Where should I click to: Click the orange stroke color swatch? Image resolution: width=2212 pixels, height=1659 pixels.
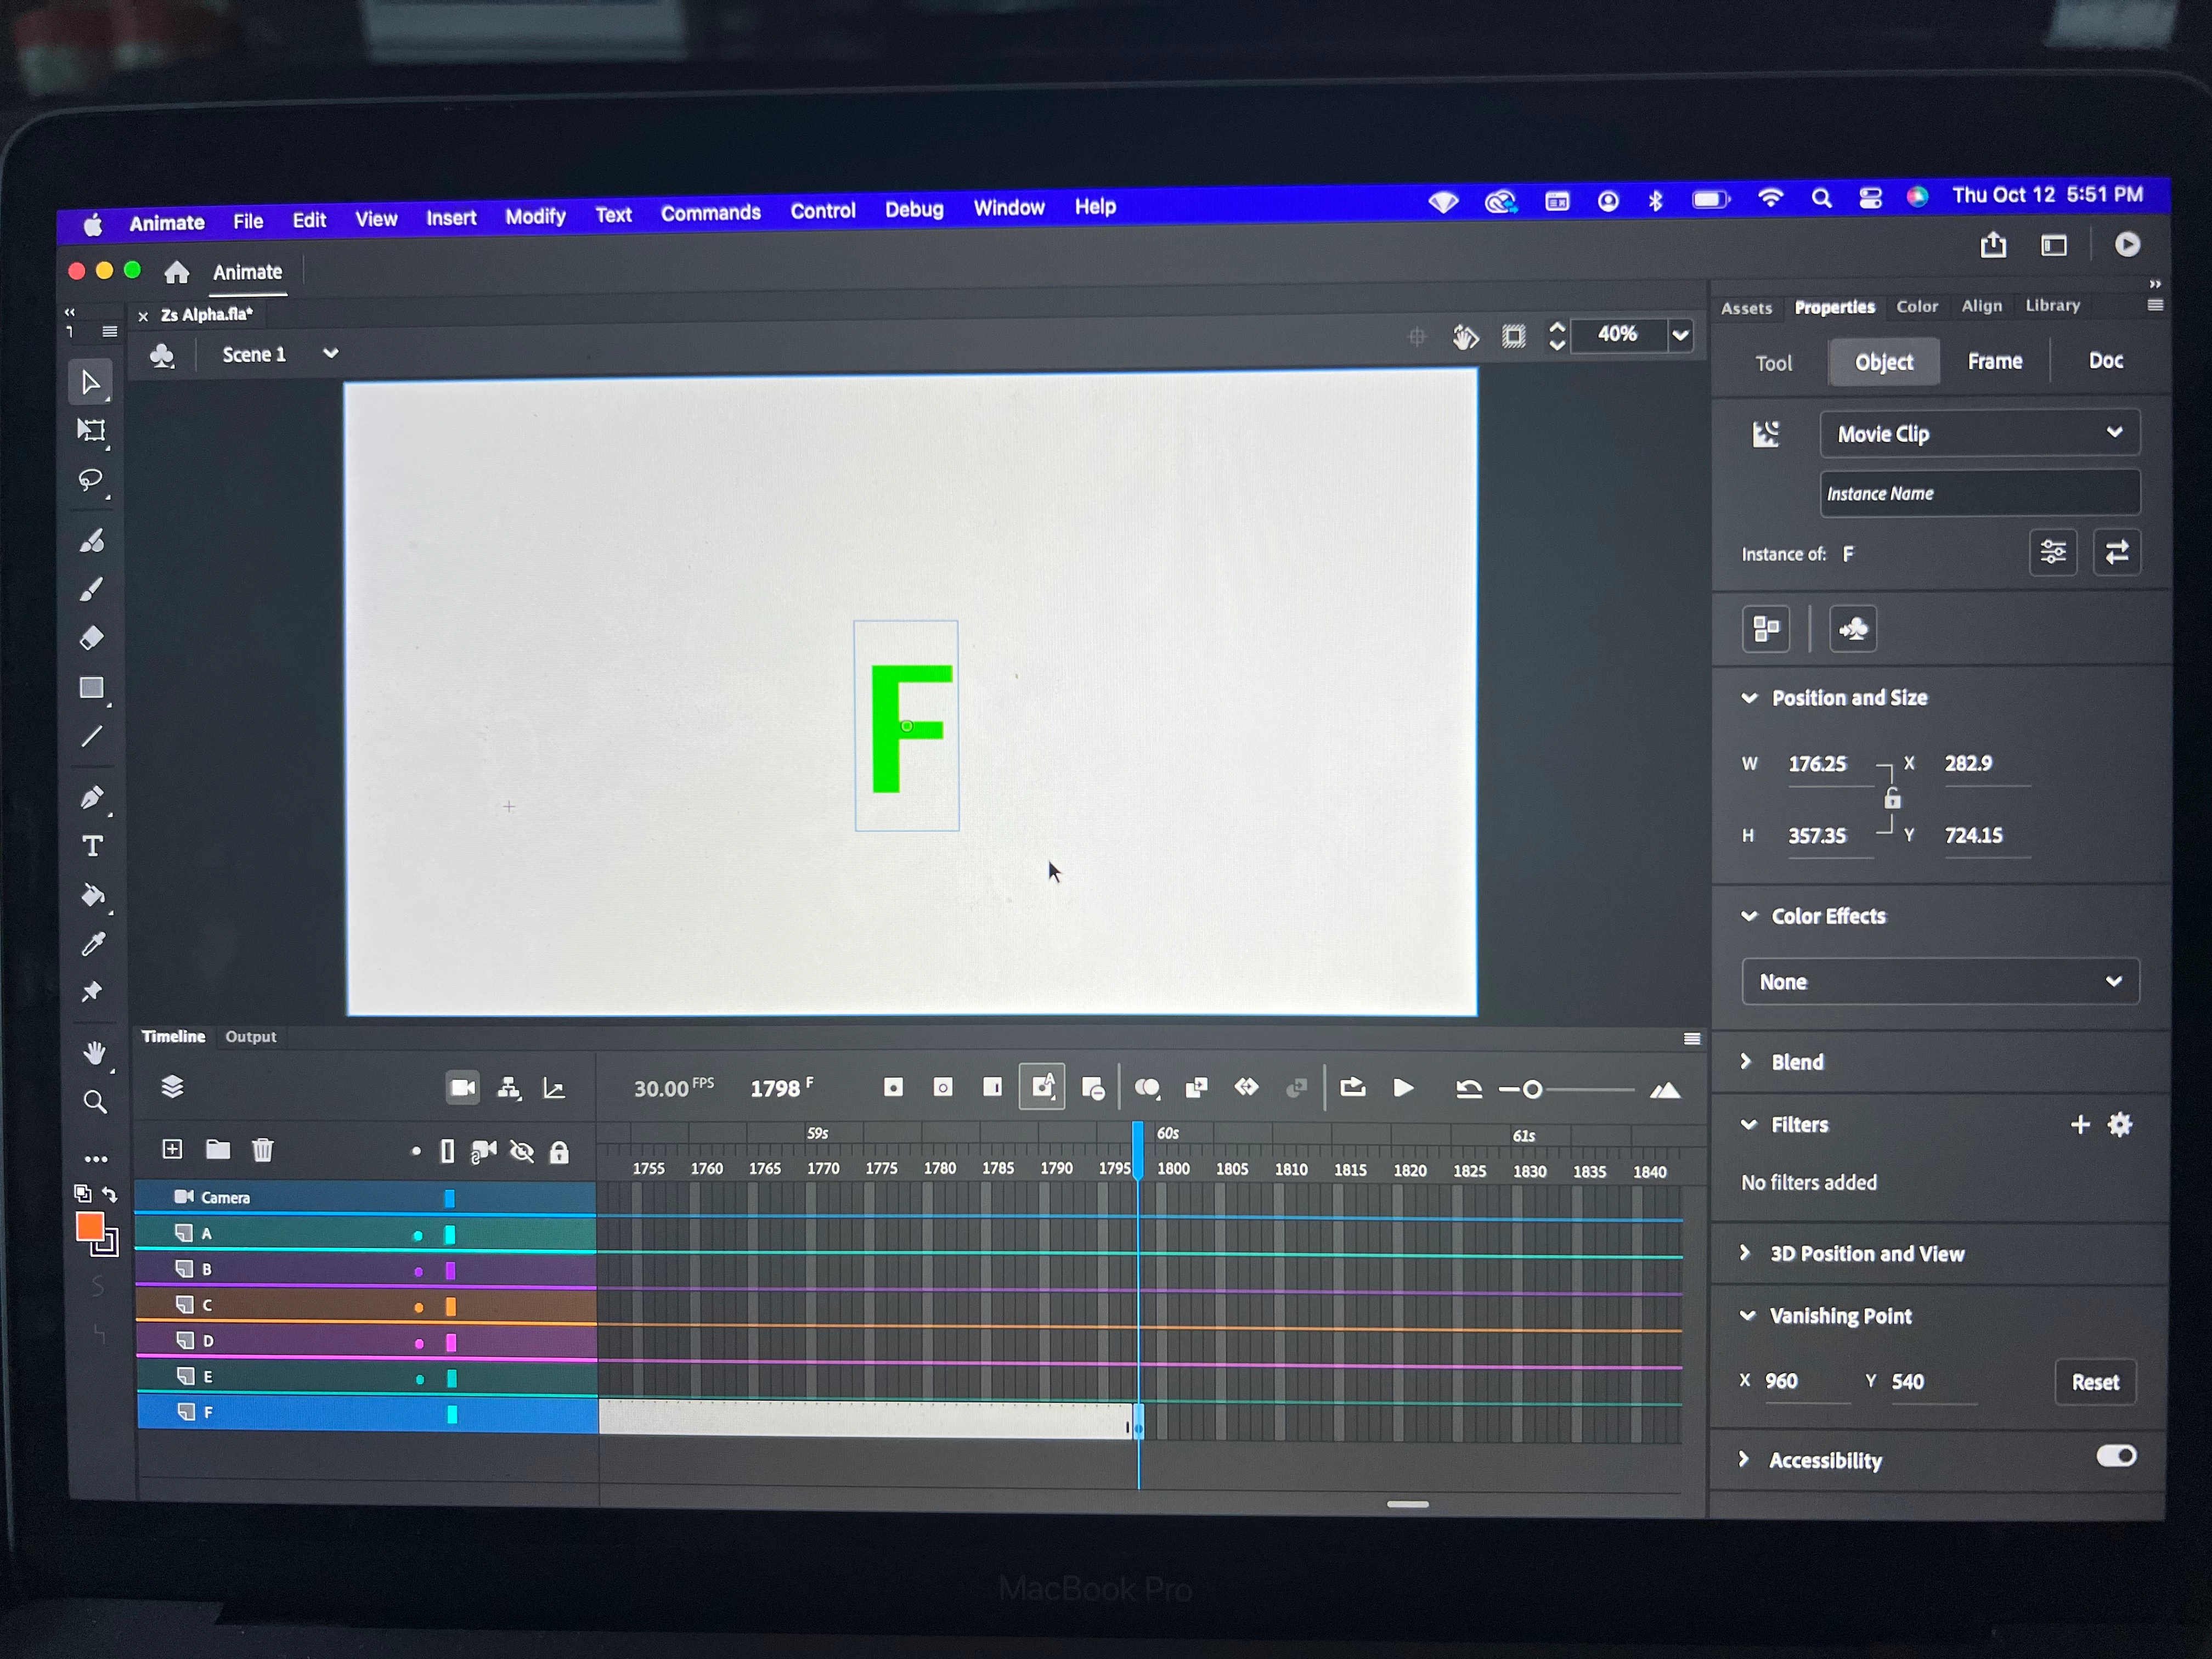[x=89, y=1226]
